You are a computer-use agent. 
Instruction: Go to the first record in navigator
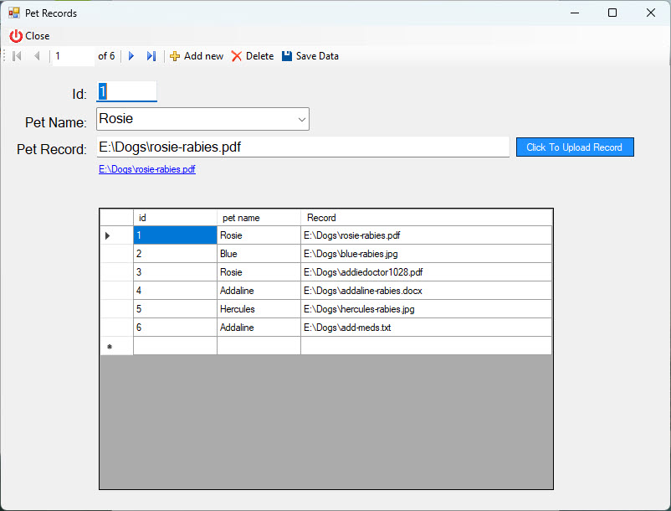point(17,56)
